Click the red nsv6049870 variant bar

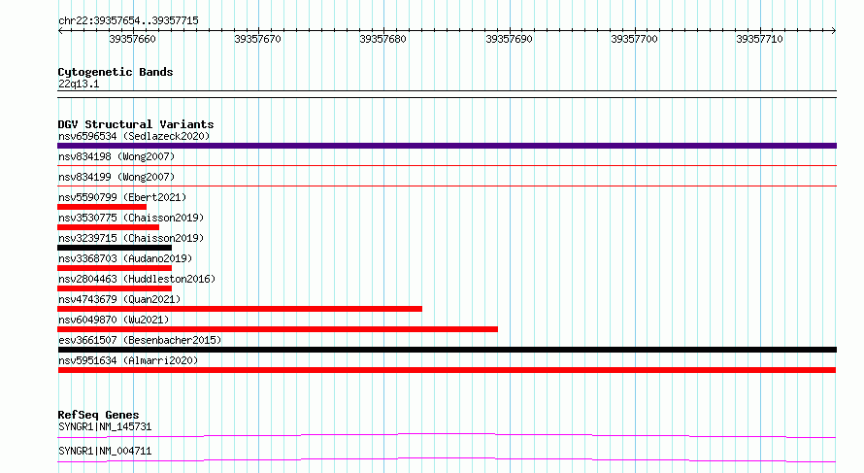tap(278, 329)
